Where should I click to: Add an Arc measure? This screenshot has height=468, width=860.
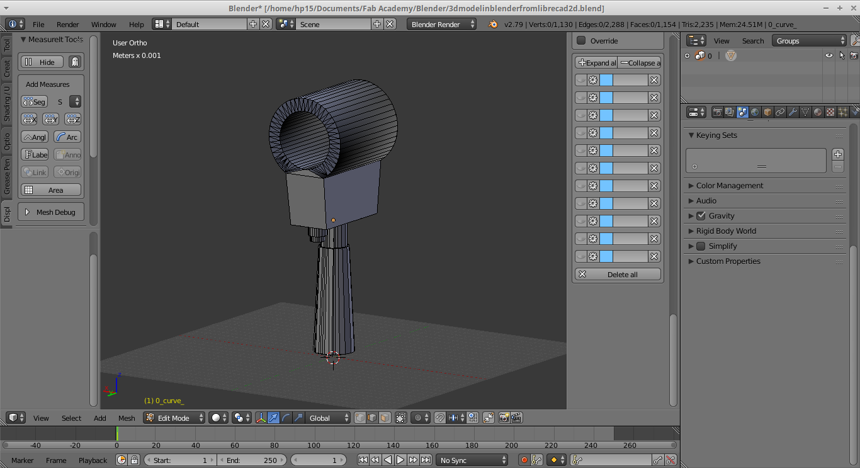point(67,137)
